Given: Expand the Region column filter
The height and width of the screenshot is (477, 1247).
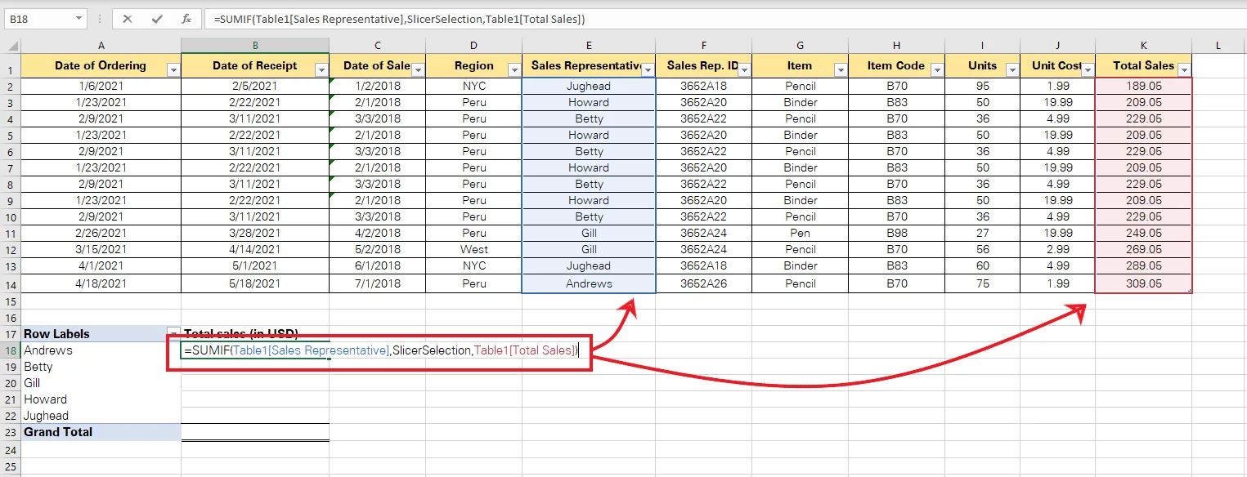Looking at the screenshot, I should pos(514,70).
